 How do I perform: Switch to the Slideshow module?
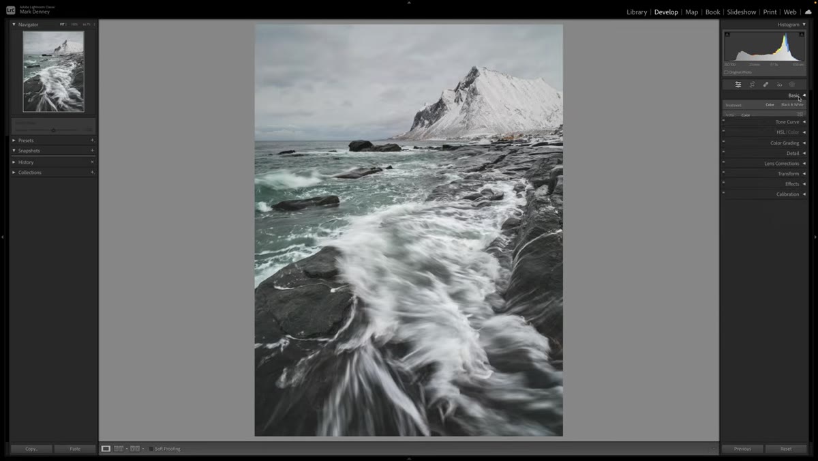point(741,12)
